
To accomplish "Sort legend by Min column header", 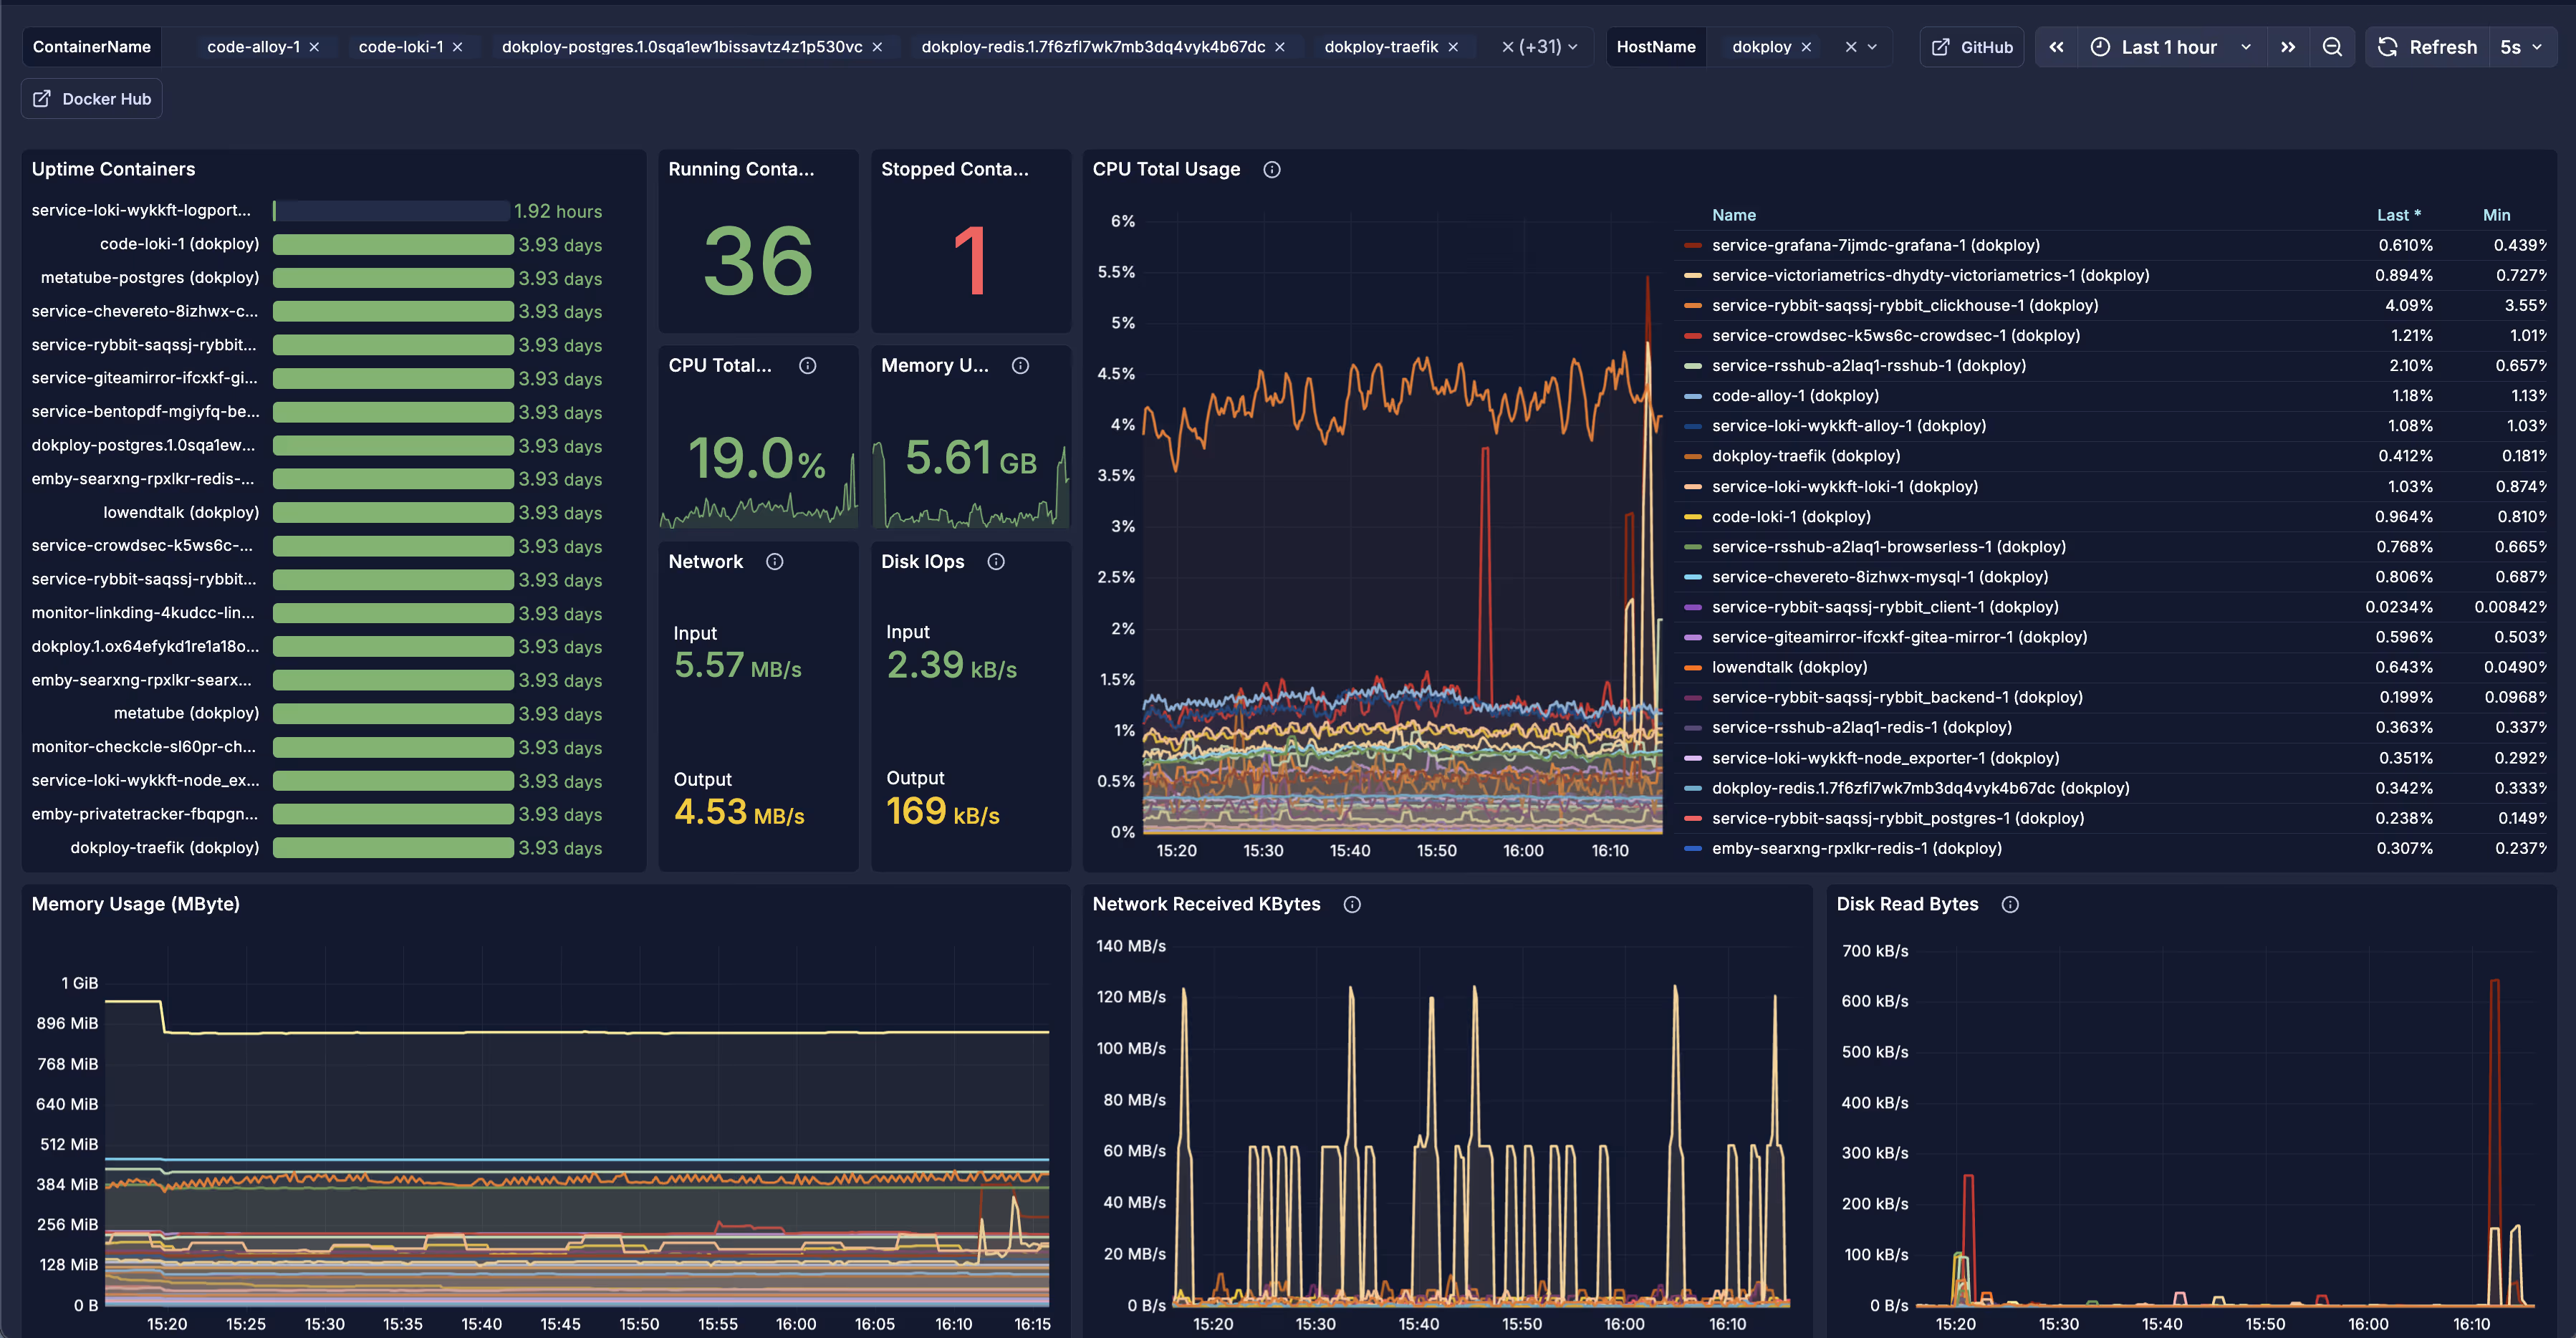I will (2496, 215).
